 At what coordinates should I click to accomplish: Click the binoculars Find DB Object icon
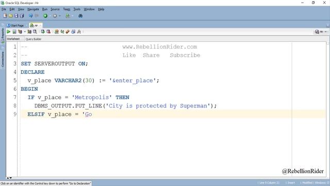pyautogui.click(x=80, y=16)
